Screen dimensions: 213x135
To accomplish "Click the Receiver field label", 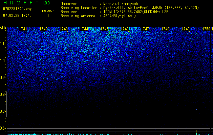I will coord(69,12).
